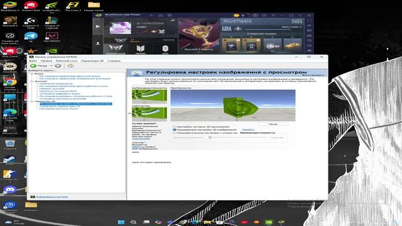
Task: Select the multiple displays setup tree item
Action: pos(63,99)
